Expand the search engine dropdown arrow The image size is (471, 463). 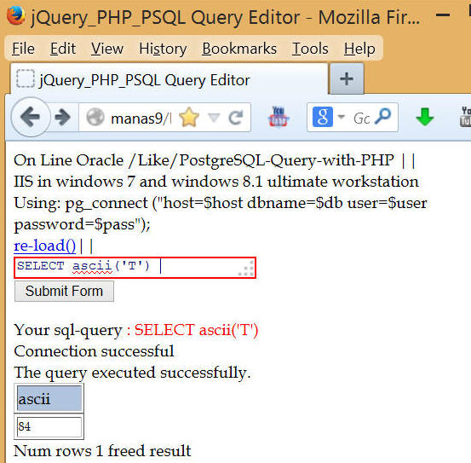(342, 117)
